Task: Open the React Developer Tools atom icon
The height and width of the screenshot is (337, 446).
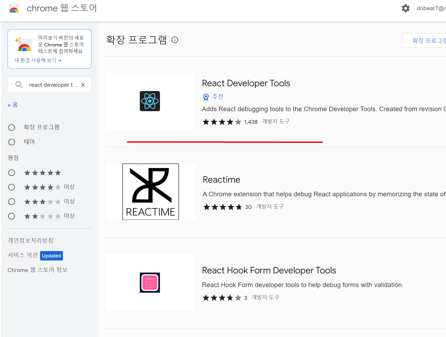Action: [x=150, y=101]
